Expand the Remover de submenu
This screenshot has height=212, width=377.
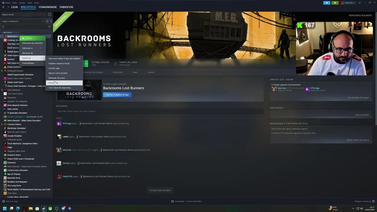click(x=32, y=53)
